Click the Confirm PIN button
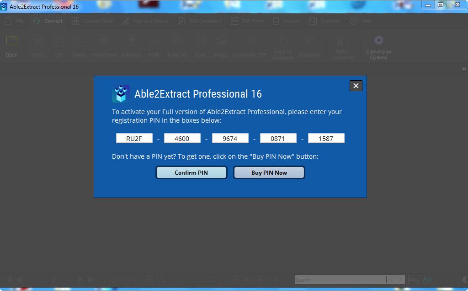Viewport: 468px width, 291px height. click(191, 172)
